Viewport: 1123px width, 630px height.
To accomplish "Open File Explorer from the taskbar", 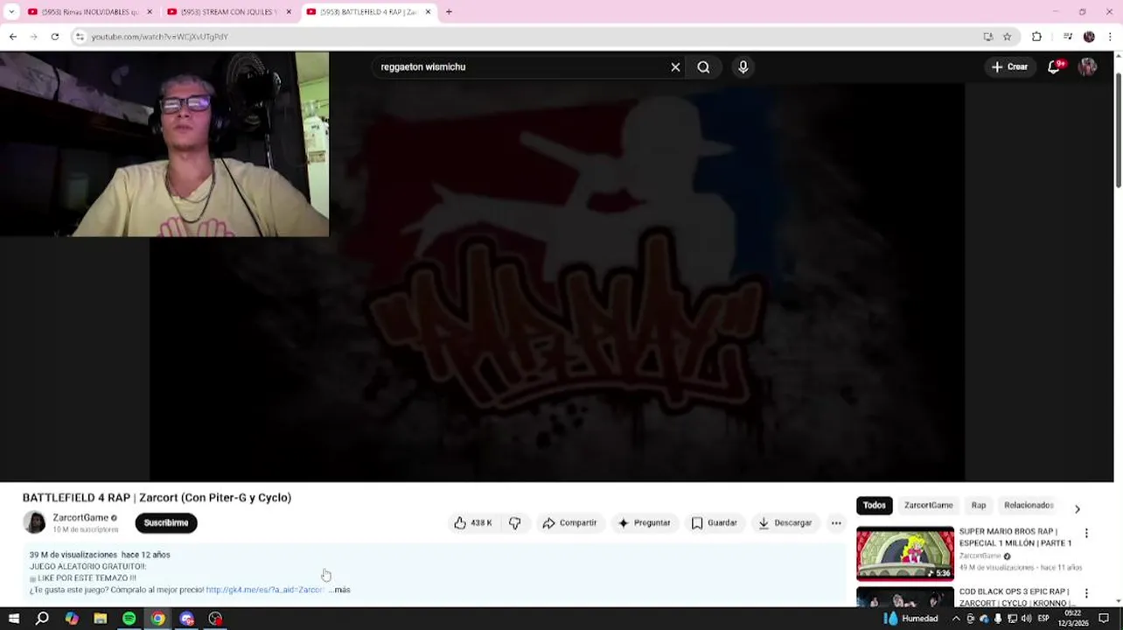I will pyautogui.click(x=101, y=619).
